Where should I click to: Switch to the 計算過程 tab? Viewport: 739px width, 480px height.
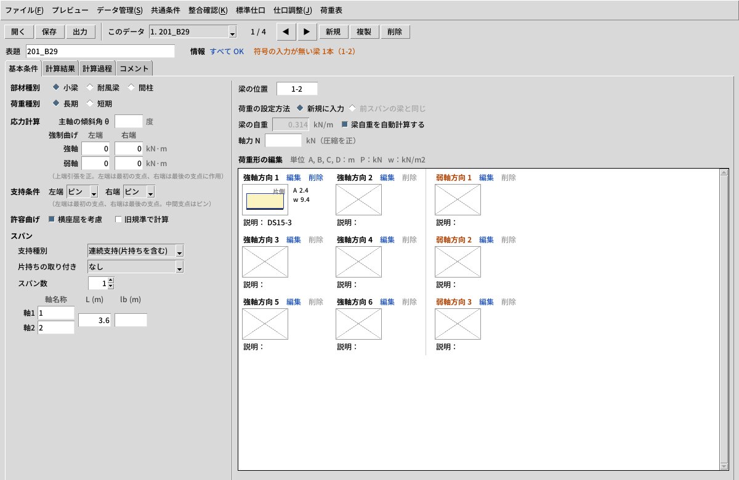point(97,69)
